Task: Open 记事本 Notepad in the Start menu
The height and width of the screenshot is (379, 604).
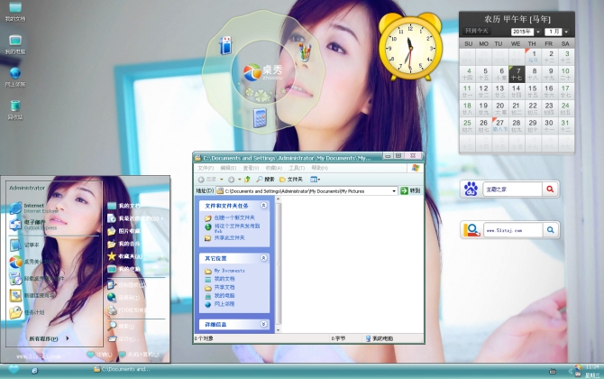Action: point(24,245)
